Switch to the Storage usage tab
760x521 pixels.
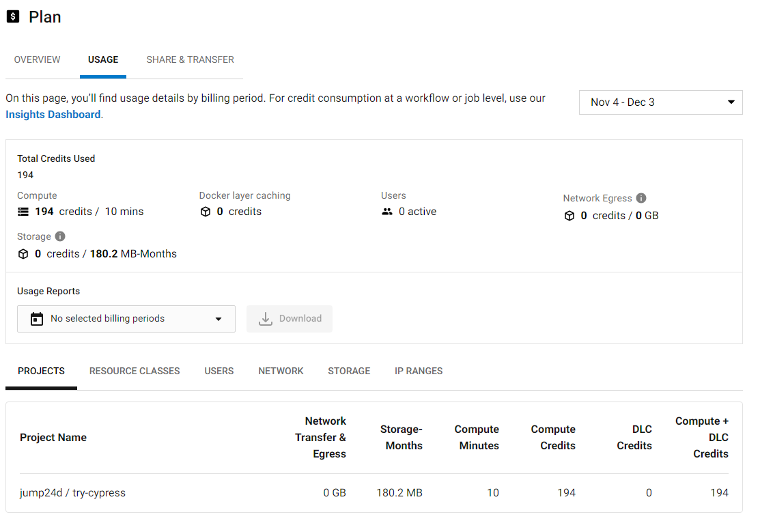tap(349, 371)
